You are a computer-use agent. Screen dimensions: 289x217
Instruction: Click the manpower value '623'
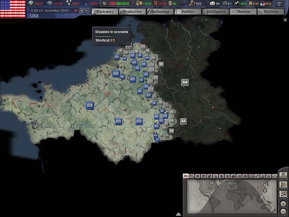point(199,4)
